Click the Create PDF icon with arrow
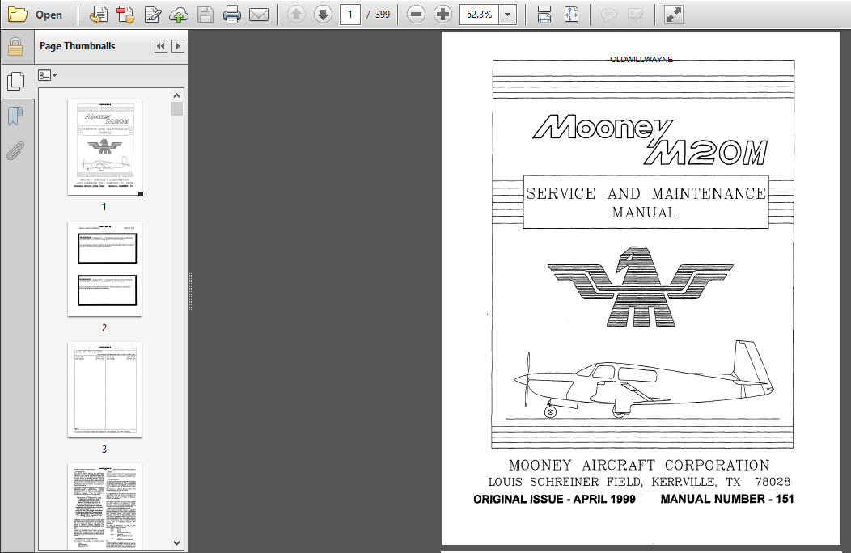This screenshot has height=553, width=851. (x=98, y=15)
